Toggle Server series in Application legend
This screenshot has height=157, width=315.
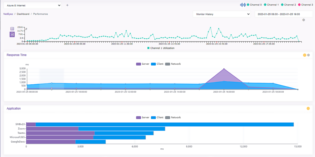click(143, 117)
